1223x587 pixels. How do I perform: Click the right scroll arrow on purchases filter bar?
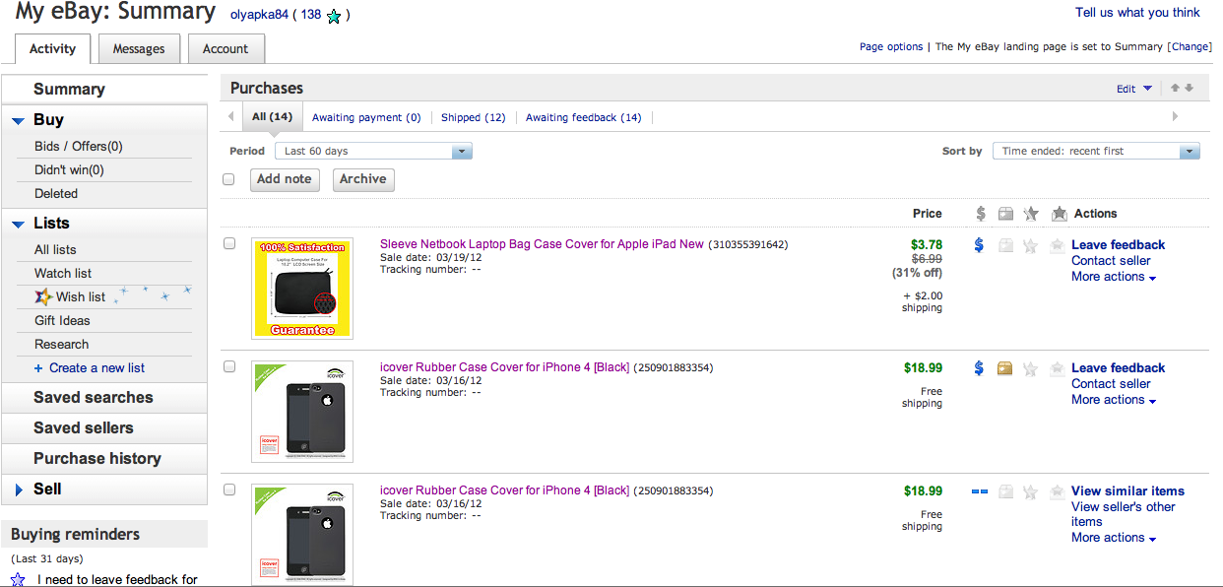[x=1174, y=117]
